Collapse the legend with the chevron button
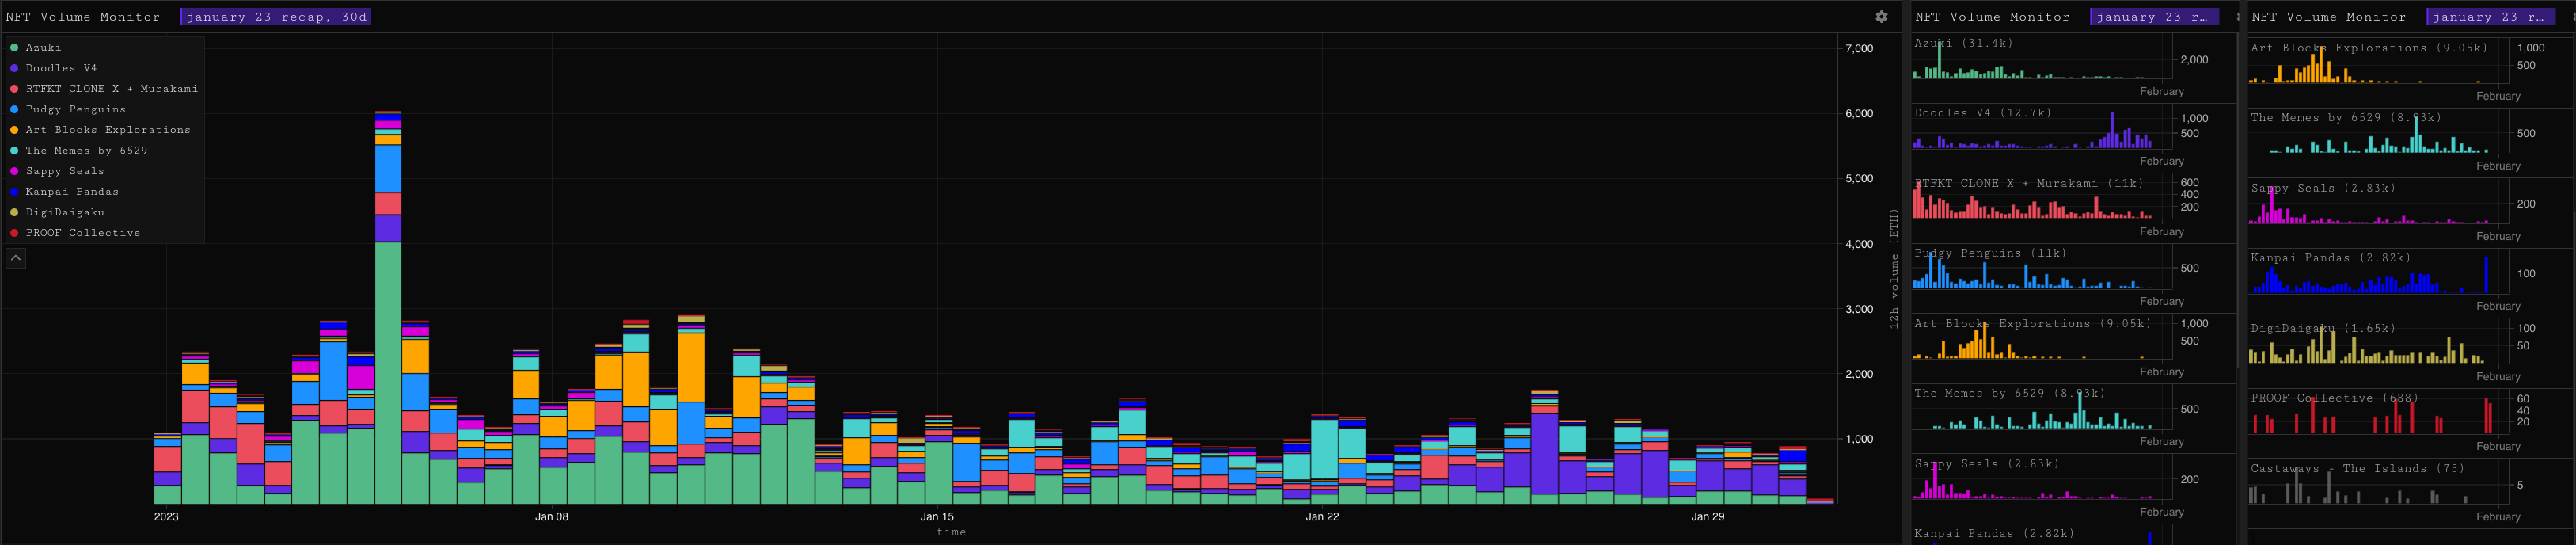This screenshot has height=545, width=2576. coord(16,258)
